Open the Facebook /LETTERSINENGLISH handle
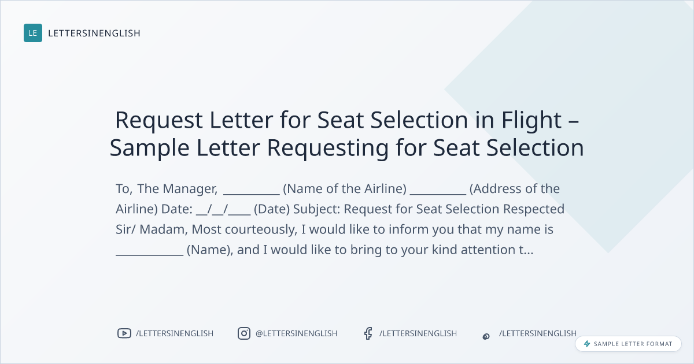694x364 pixels. click(418, 333)
